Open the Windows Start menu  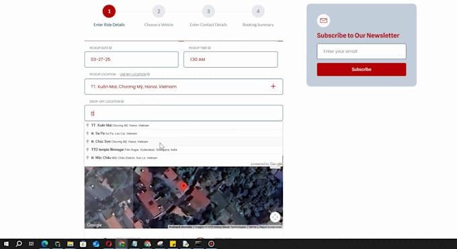coord(6,244)
